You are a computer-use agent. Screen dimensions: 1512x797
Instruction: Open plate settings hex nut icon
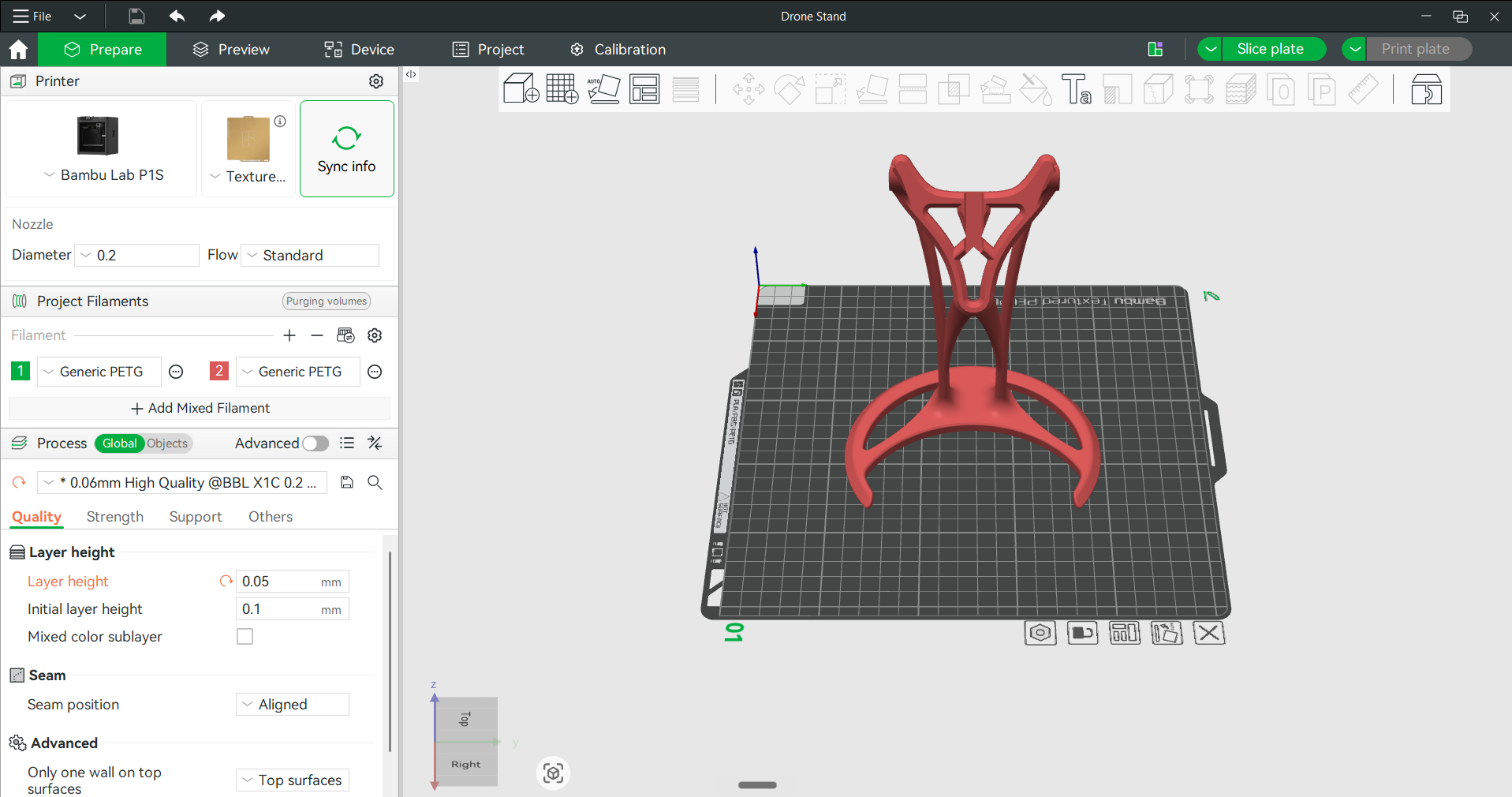coord(1040,633)
